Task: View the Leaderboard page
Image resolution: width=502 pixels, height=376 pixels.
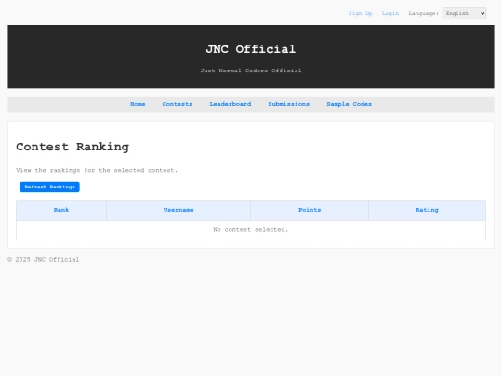Action: (x=231, y=104)
